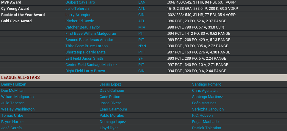Image resolution: width=287 pixels, height=131 pixels.
Task: Open All-Star Leão Calambum's page
Action: (113, 109)
